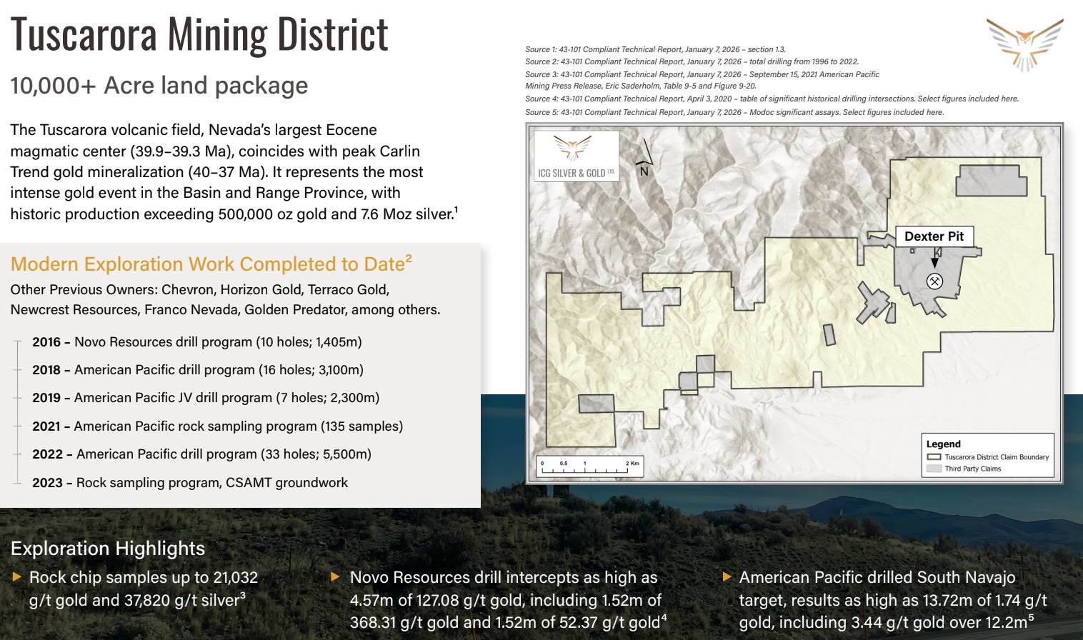This screenshot has height=640, width=1083.
Task: Click the 'Tuscarora District Claim Boundary' legend label
Action: [x=997, y=457]
